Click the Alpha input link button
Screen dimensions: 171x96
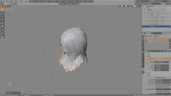pos(162,65)
